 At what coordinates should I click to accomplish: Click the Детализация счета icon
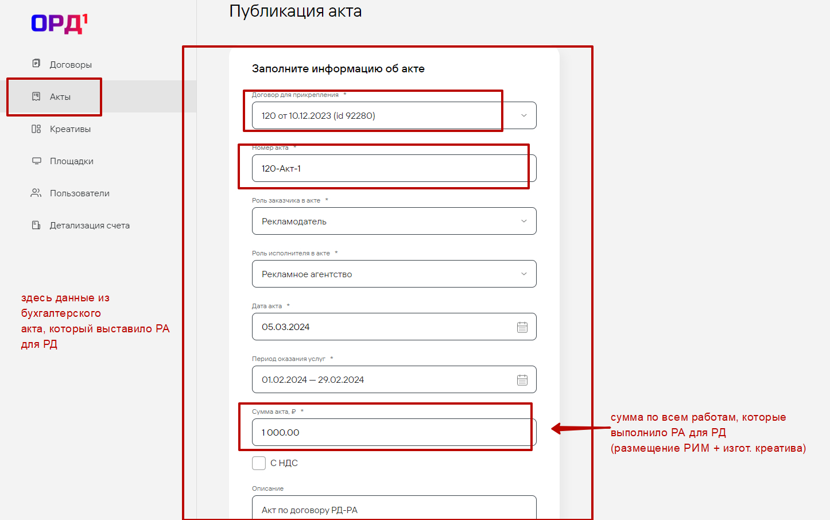pos(36,226)
